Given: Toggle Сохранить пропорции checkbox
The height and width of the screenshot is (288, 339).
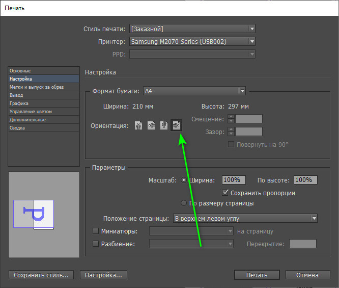Looking at the screenshot, I should pyautogui.click(x=225, y=193).
